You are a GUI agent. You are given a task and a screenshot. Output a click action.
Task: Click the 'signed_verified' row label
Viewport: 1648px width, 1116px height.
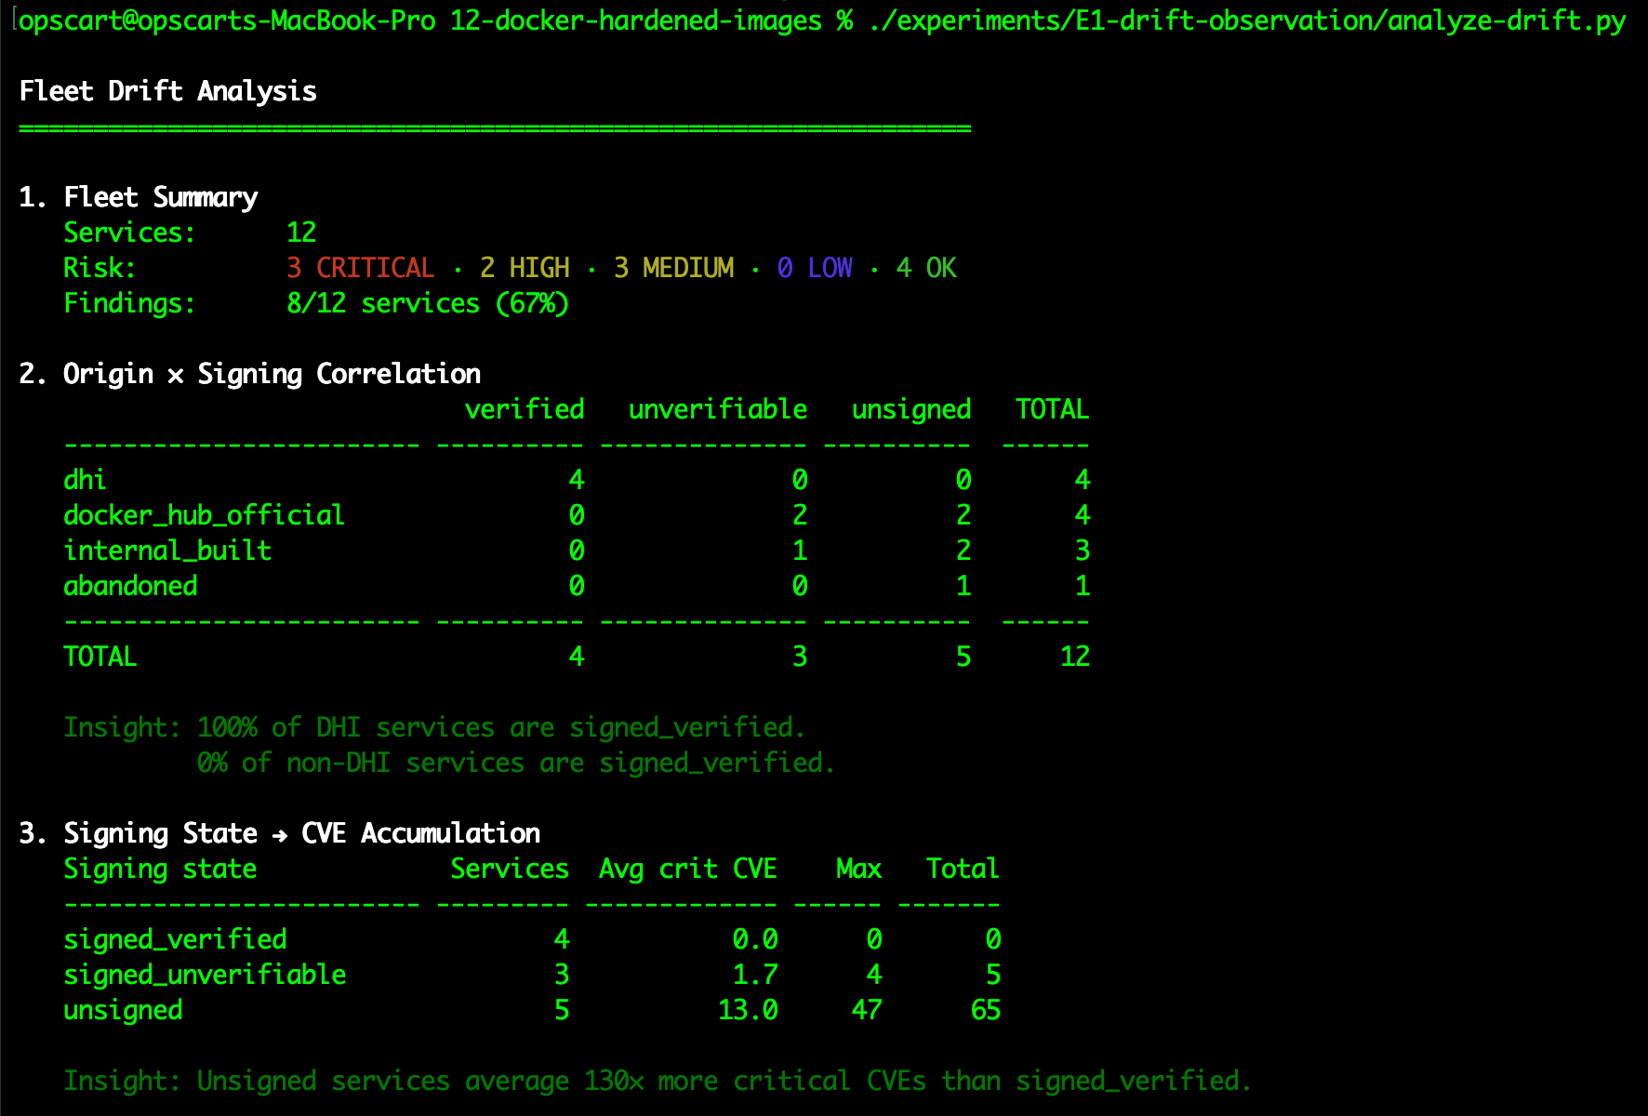click(x=175, y=939)
